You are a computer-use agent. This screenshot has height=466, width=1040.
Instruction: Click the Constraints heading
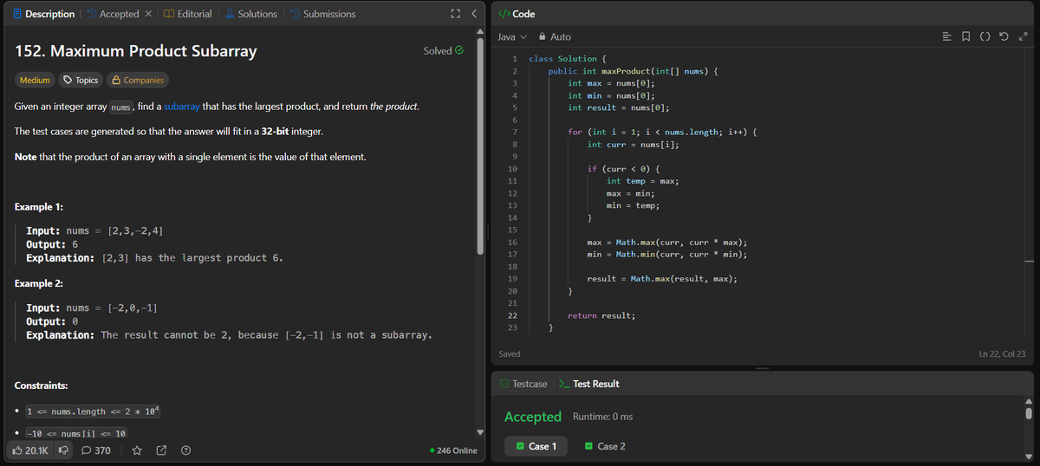tap(42, 385)
